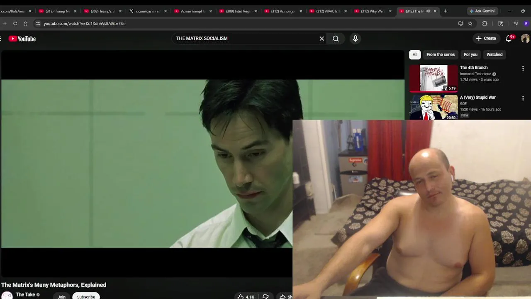Screen dimensions: 531x299
Task: Open the Chrome profile avatar
Action: 526,24
